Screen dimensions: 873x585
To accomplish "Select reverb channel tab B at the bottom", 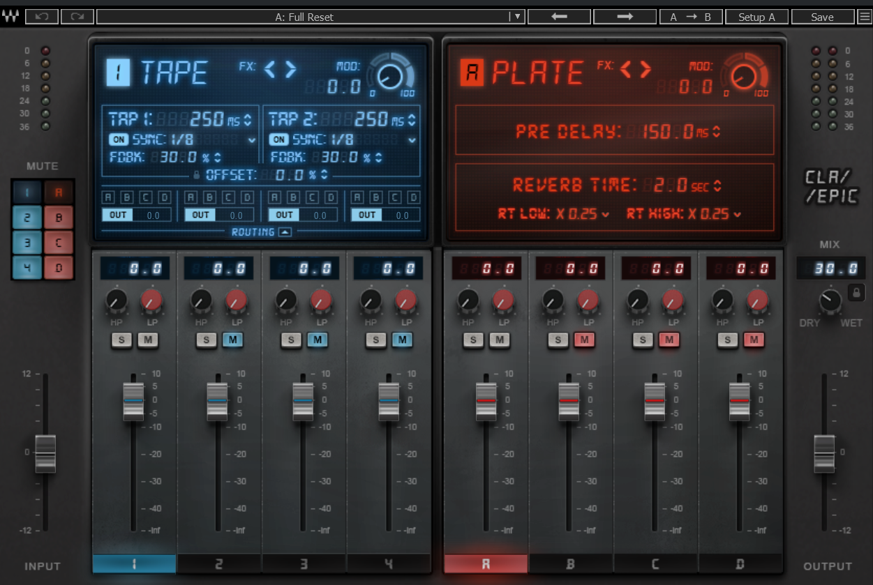I will point(571,564).
